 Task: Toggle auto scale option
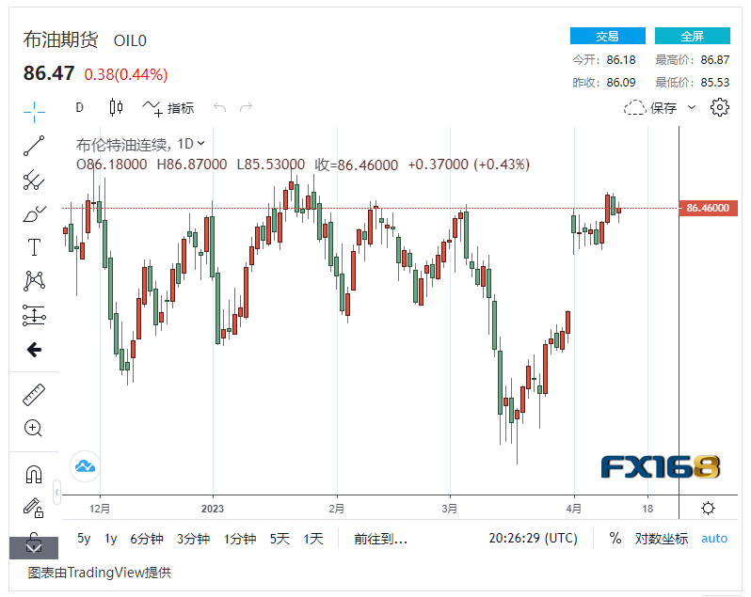(x=714, y=539)
